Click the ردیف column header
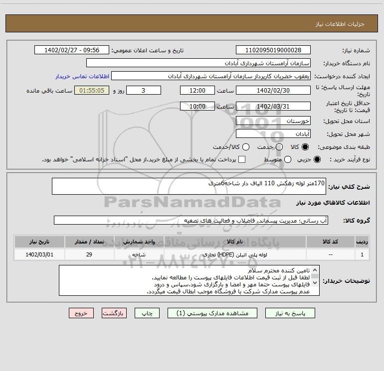The height and width of the screenshot is (371, 384). point(362,242)
